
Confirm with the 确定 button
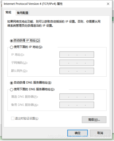click(x=77, y=133)
